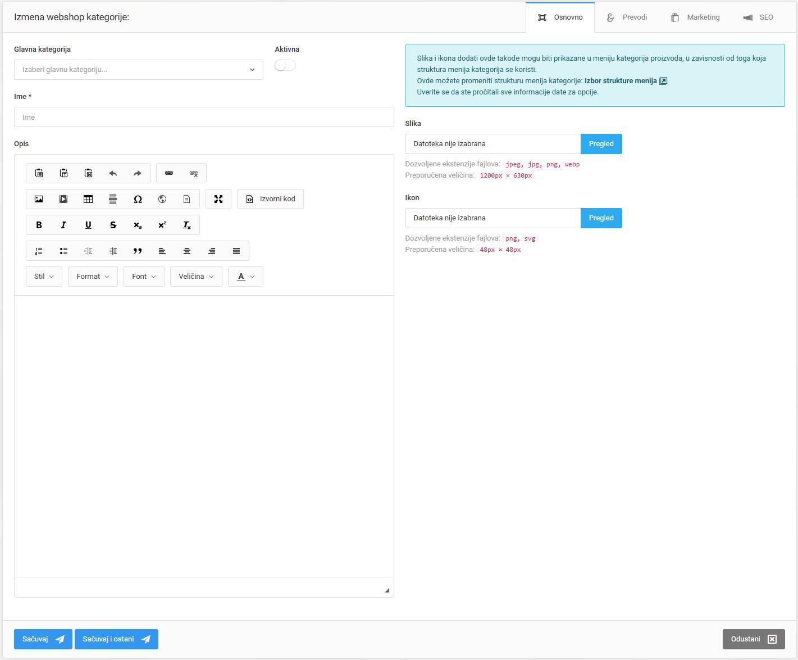Apply blockquote formatting

138,251
